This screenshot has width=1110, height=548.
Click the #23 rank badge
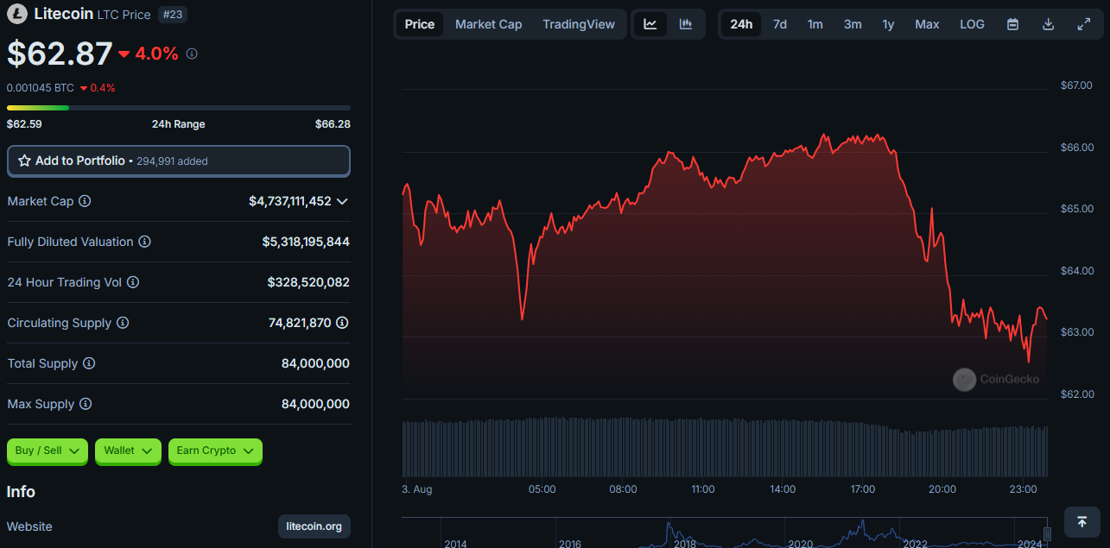[x=173, y=15]
